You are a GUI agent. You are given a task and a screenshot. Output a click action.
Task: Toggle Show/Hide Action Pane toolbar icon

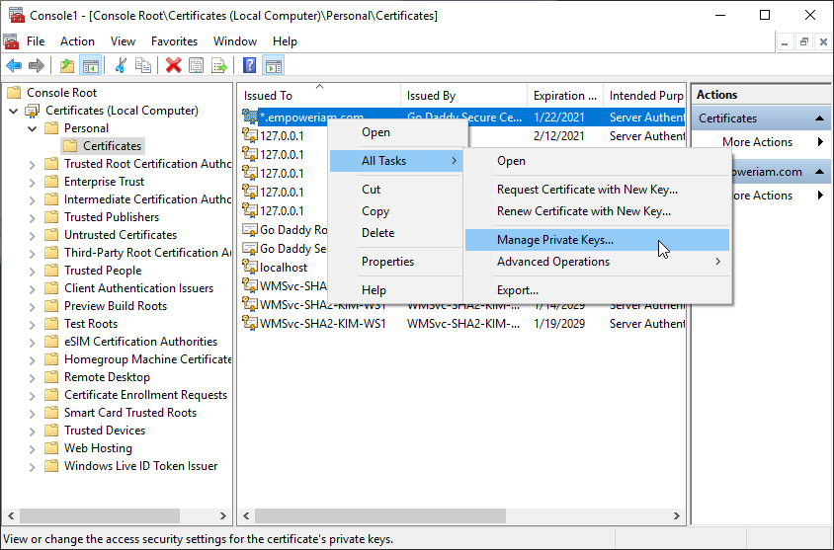(x=274, y=66)
